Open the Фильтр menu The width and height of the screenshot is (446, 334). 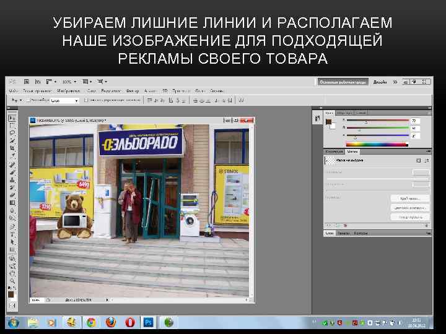click(x=133, y=91)
